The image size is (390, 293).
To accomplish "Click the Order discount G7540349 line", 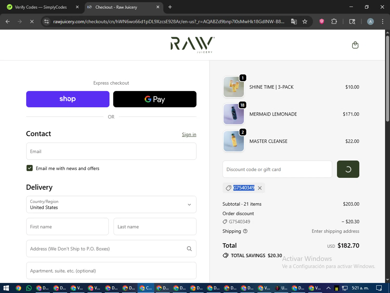I will pos(291,222).
